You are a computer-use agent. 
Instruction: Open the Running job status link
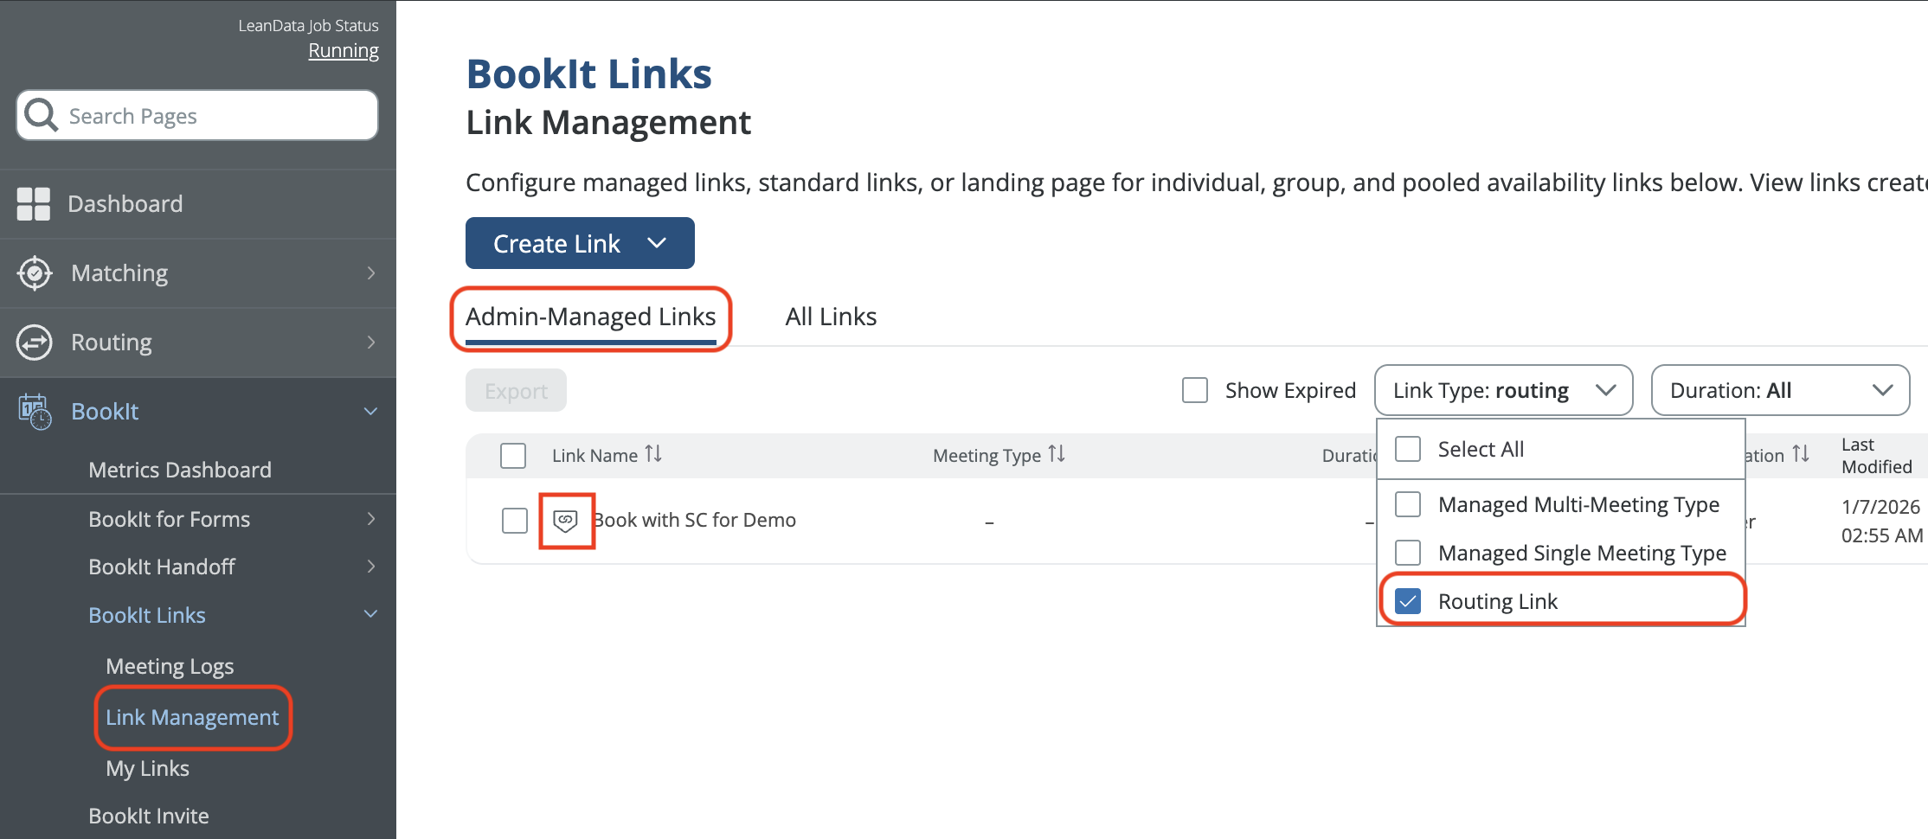click(344, 51)
